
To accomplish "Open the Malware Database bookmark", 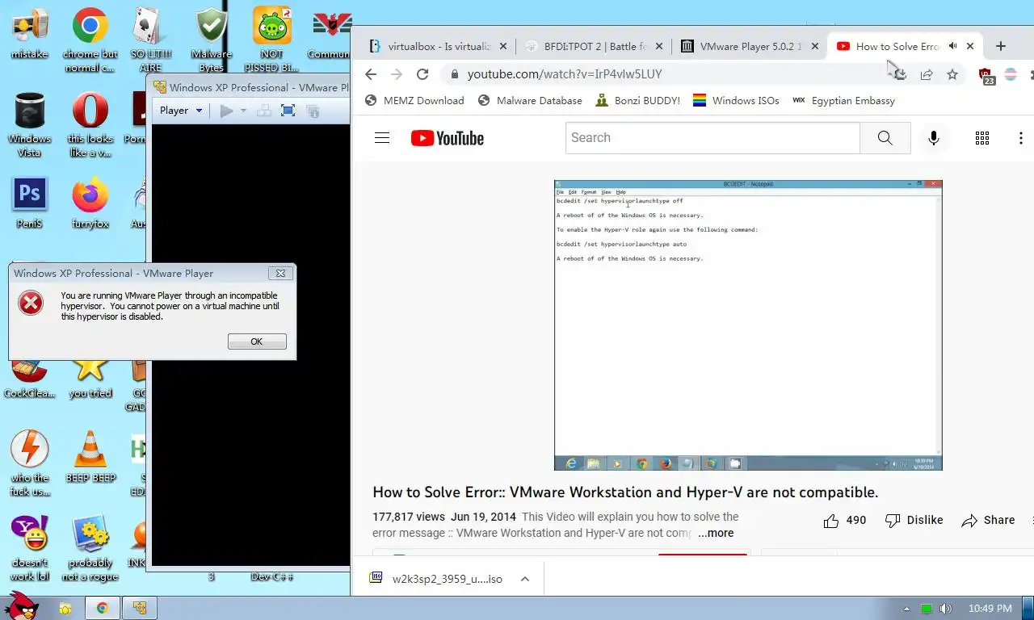I will (x=530, y=101).
